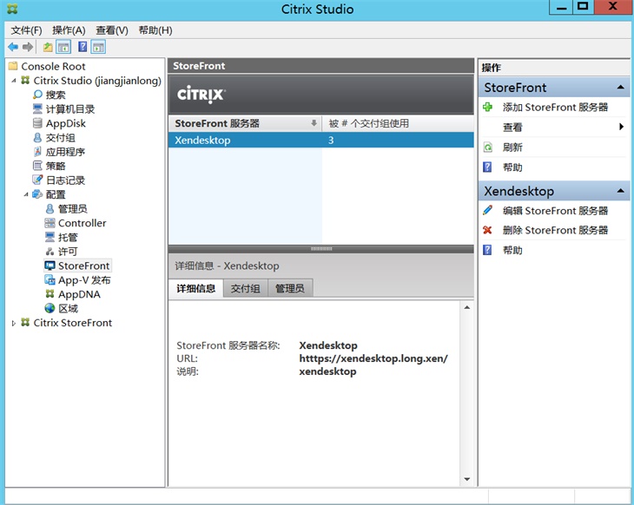Collapse the StoreFront actions section arrow

pos(621,88)
